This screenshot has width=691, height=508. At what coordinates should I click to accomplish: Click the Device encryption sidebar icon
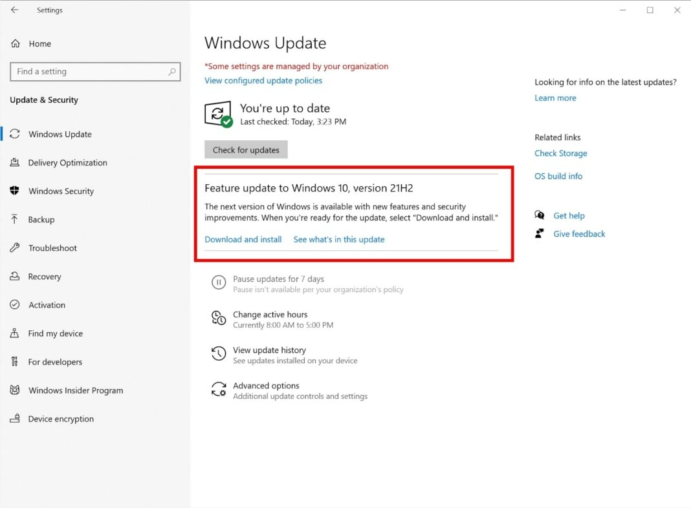(15, 418)
